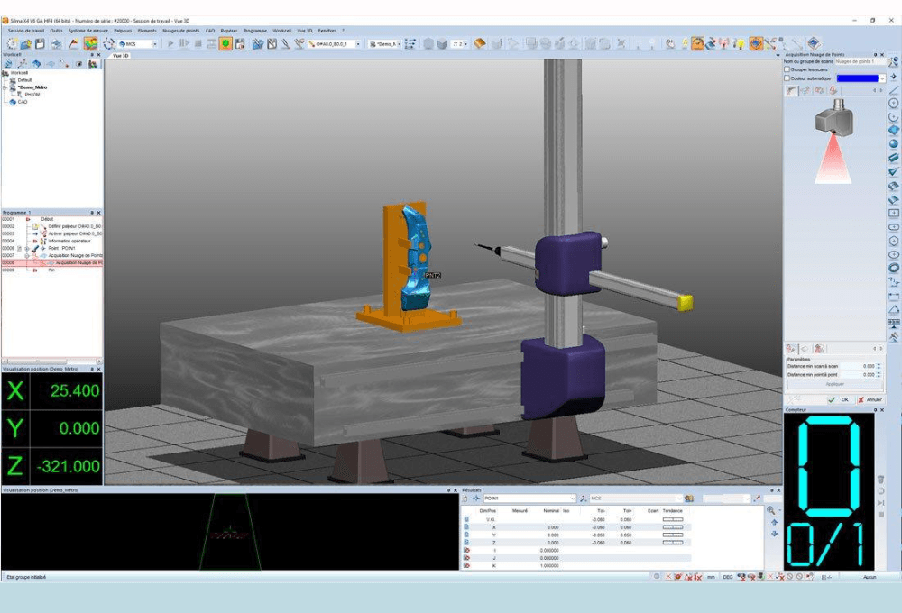Click the save diskette toolbar icon
This screenshot has width=902, height=613.
click(x=40, y=43)
